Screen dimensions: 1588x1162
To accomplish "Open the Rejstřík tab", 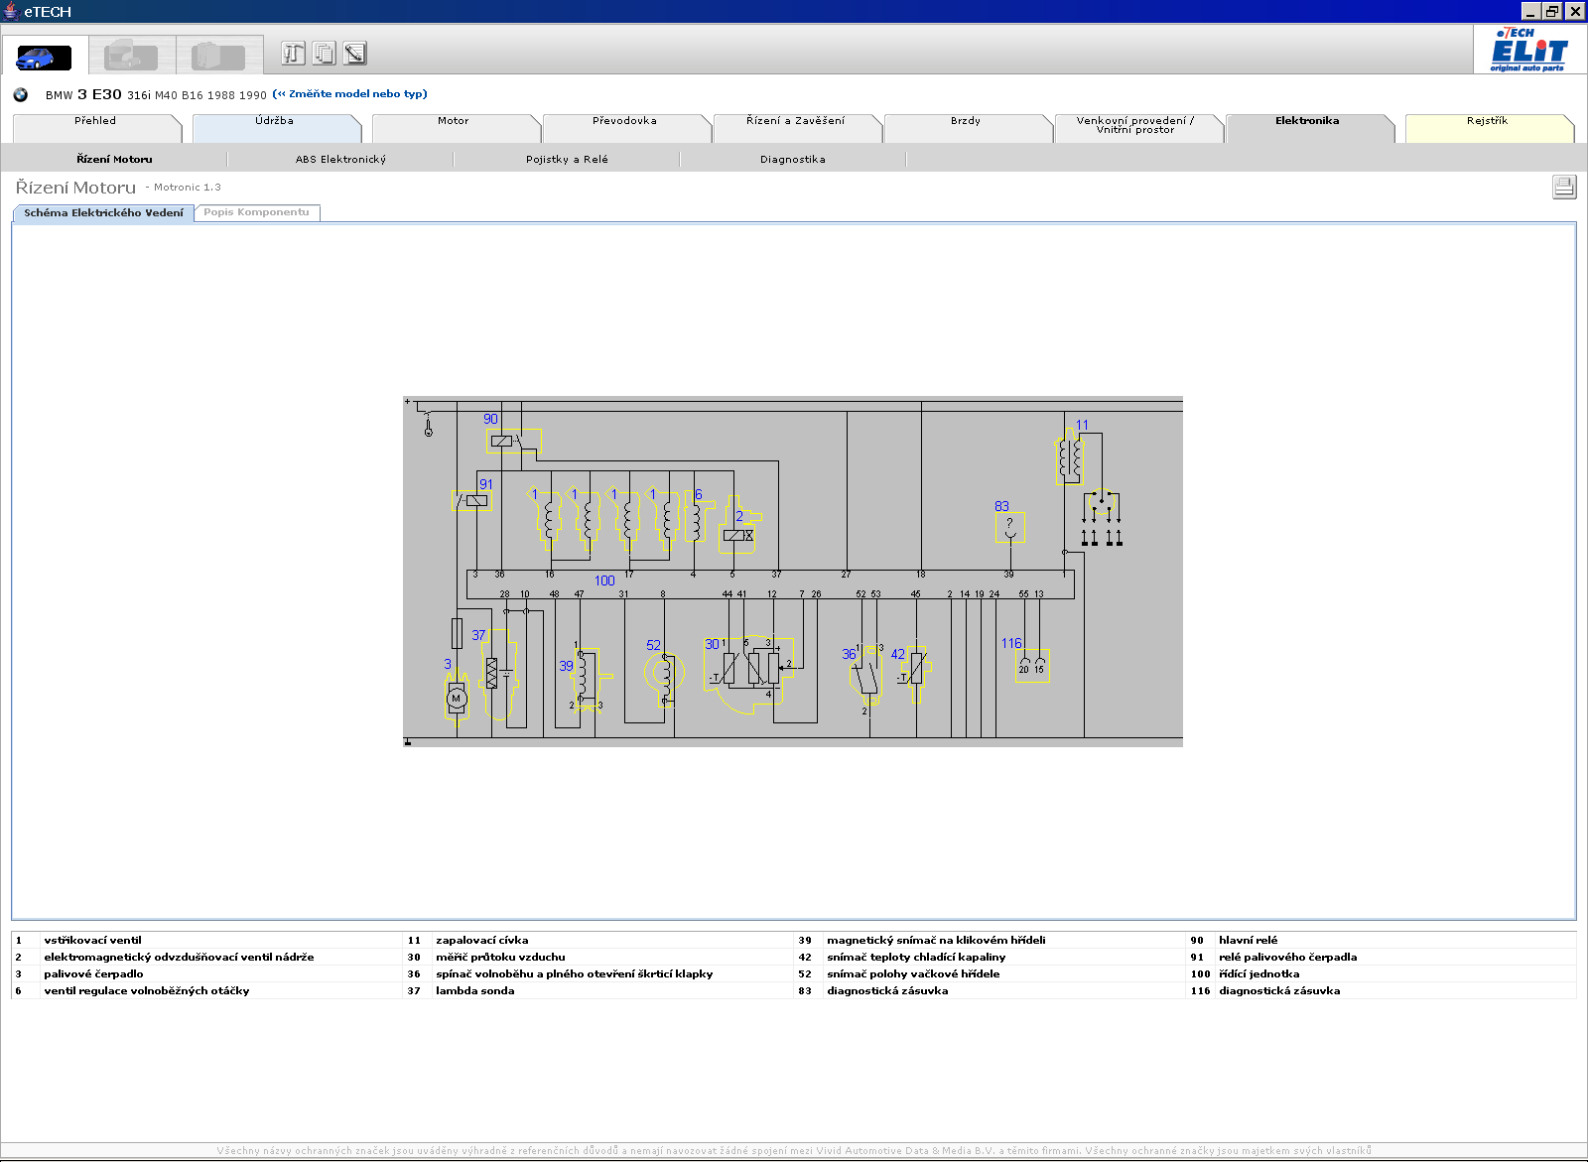I will [x=1488, y=128].
